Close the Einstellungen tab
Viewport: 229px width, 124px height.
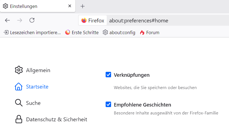tap(70, 6)
